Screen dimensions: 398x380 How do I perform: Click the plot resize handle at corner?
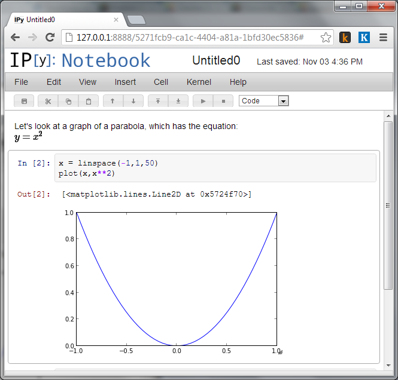click(x=281, y=352)
